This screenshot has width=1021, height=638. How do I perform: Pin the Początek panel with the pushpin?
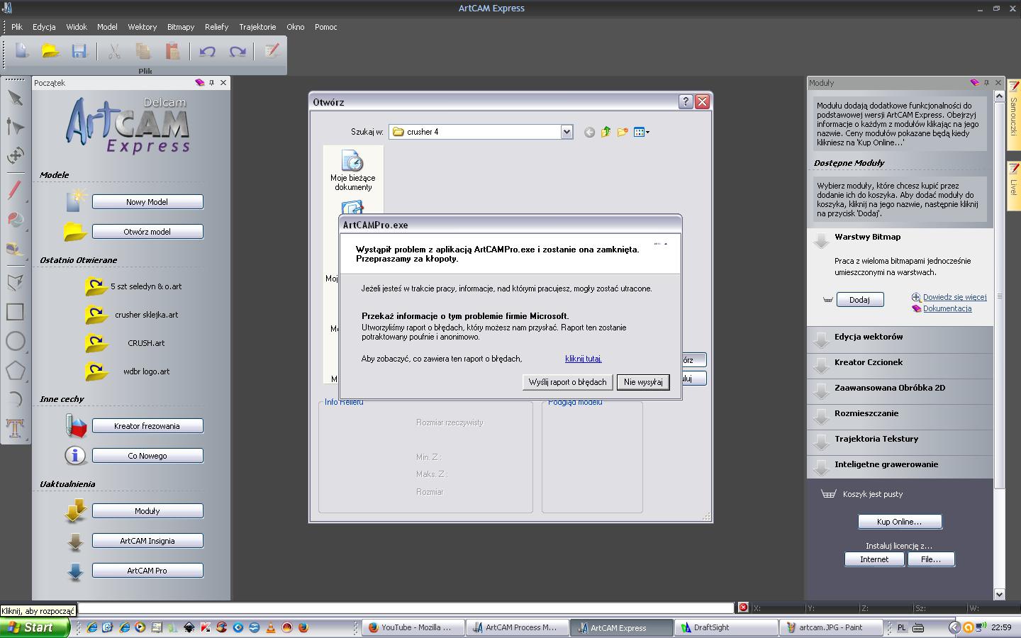pos(211,83)
